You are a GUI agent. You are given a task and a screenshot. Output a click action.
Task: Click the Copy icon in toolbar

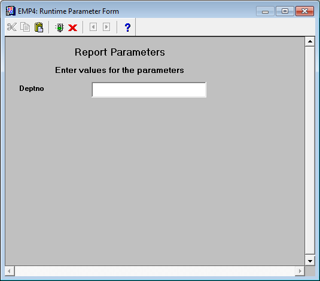[25, 27]
